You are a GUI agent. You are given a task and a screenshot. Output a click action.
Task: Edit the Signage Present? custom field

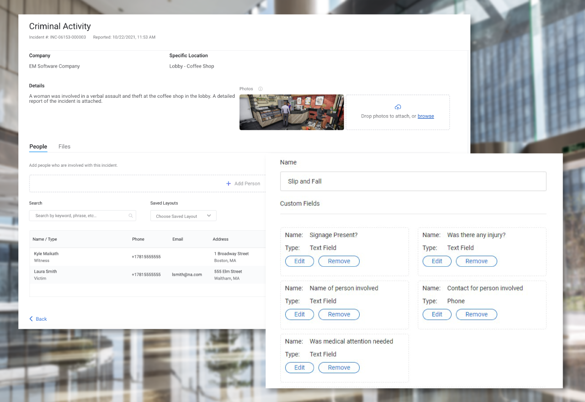pos(299,261)
